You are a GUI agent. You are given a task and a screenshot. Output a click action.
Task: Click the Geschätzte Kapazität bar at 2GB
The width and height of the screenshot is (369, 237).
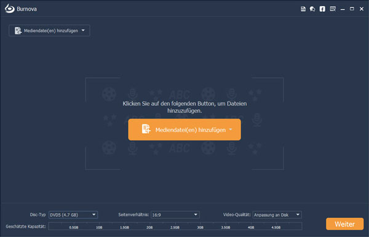pos(149,226)
